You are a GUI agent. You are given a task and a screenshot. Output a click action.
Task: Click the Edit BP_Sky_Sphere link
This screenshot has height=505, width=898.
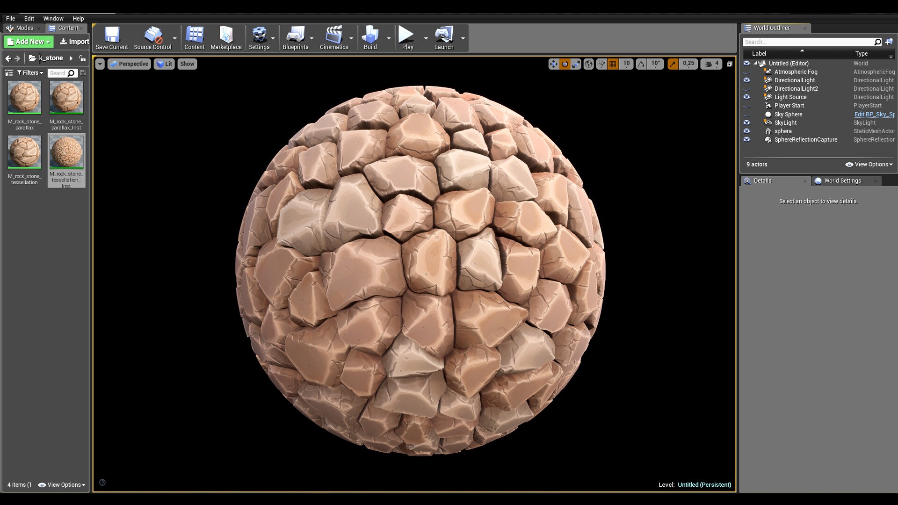click(874, 114)
